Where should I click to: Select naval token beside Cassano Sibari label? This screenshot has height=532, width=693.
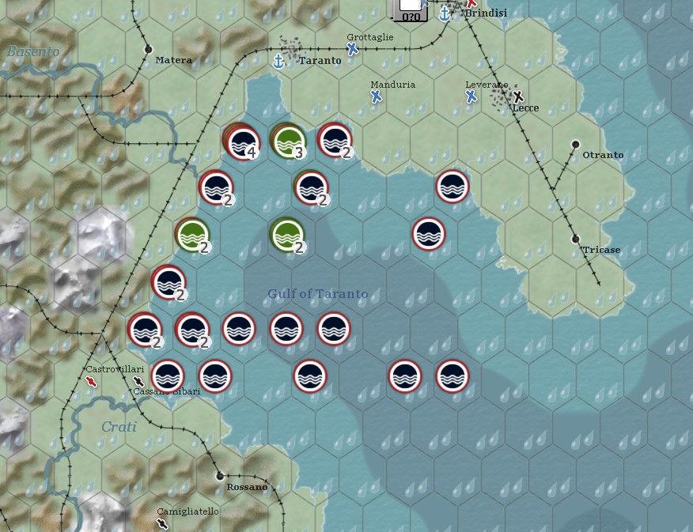tap(168, 376)
